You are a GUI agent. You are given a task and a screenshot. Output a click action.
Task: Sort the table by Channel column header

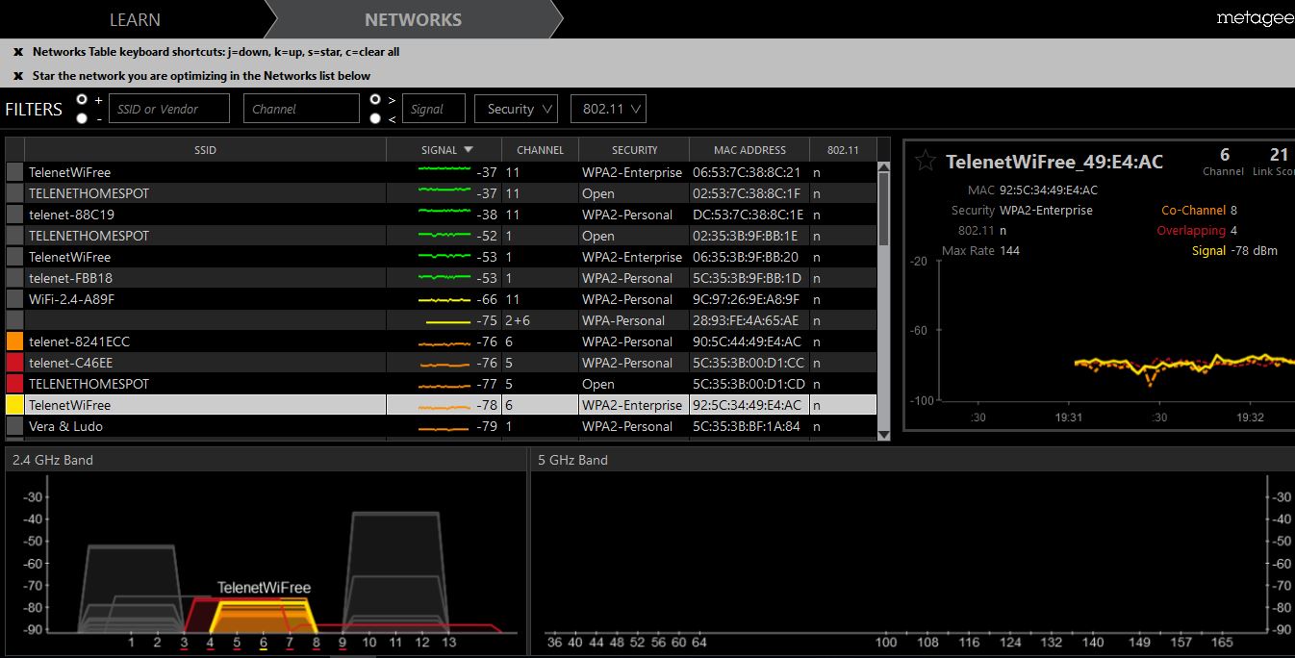pyautogui.click(x=540, y=150)
